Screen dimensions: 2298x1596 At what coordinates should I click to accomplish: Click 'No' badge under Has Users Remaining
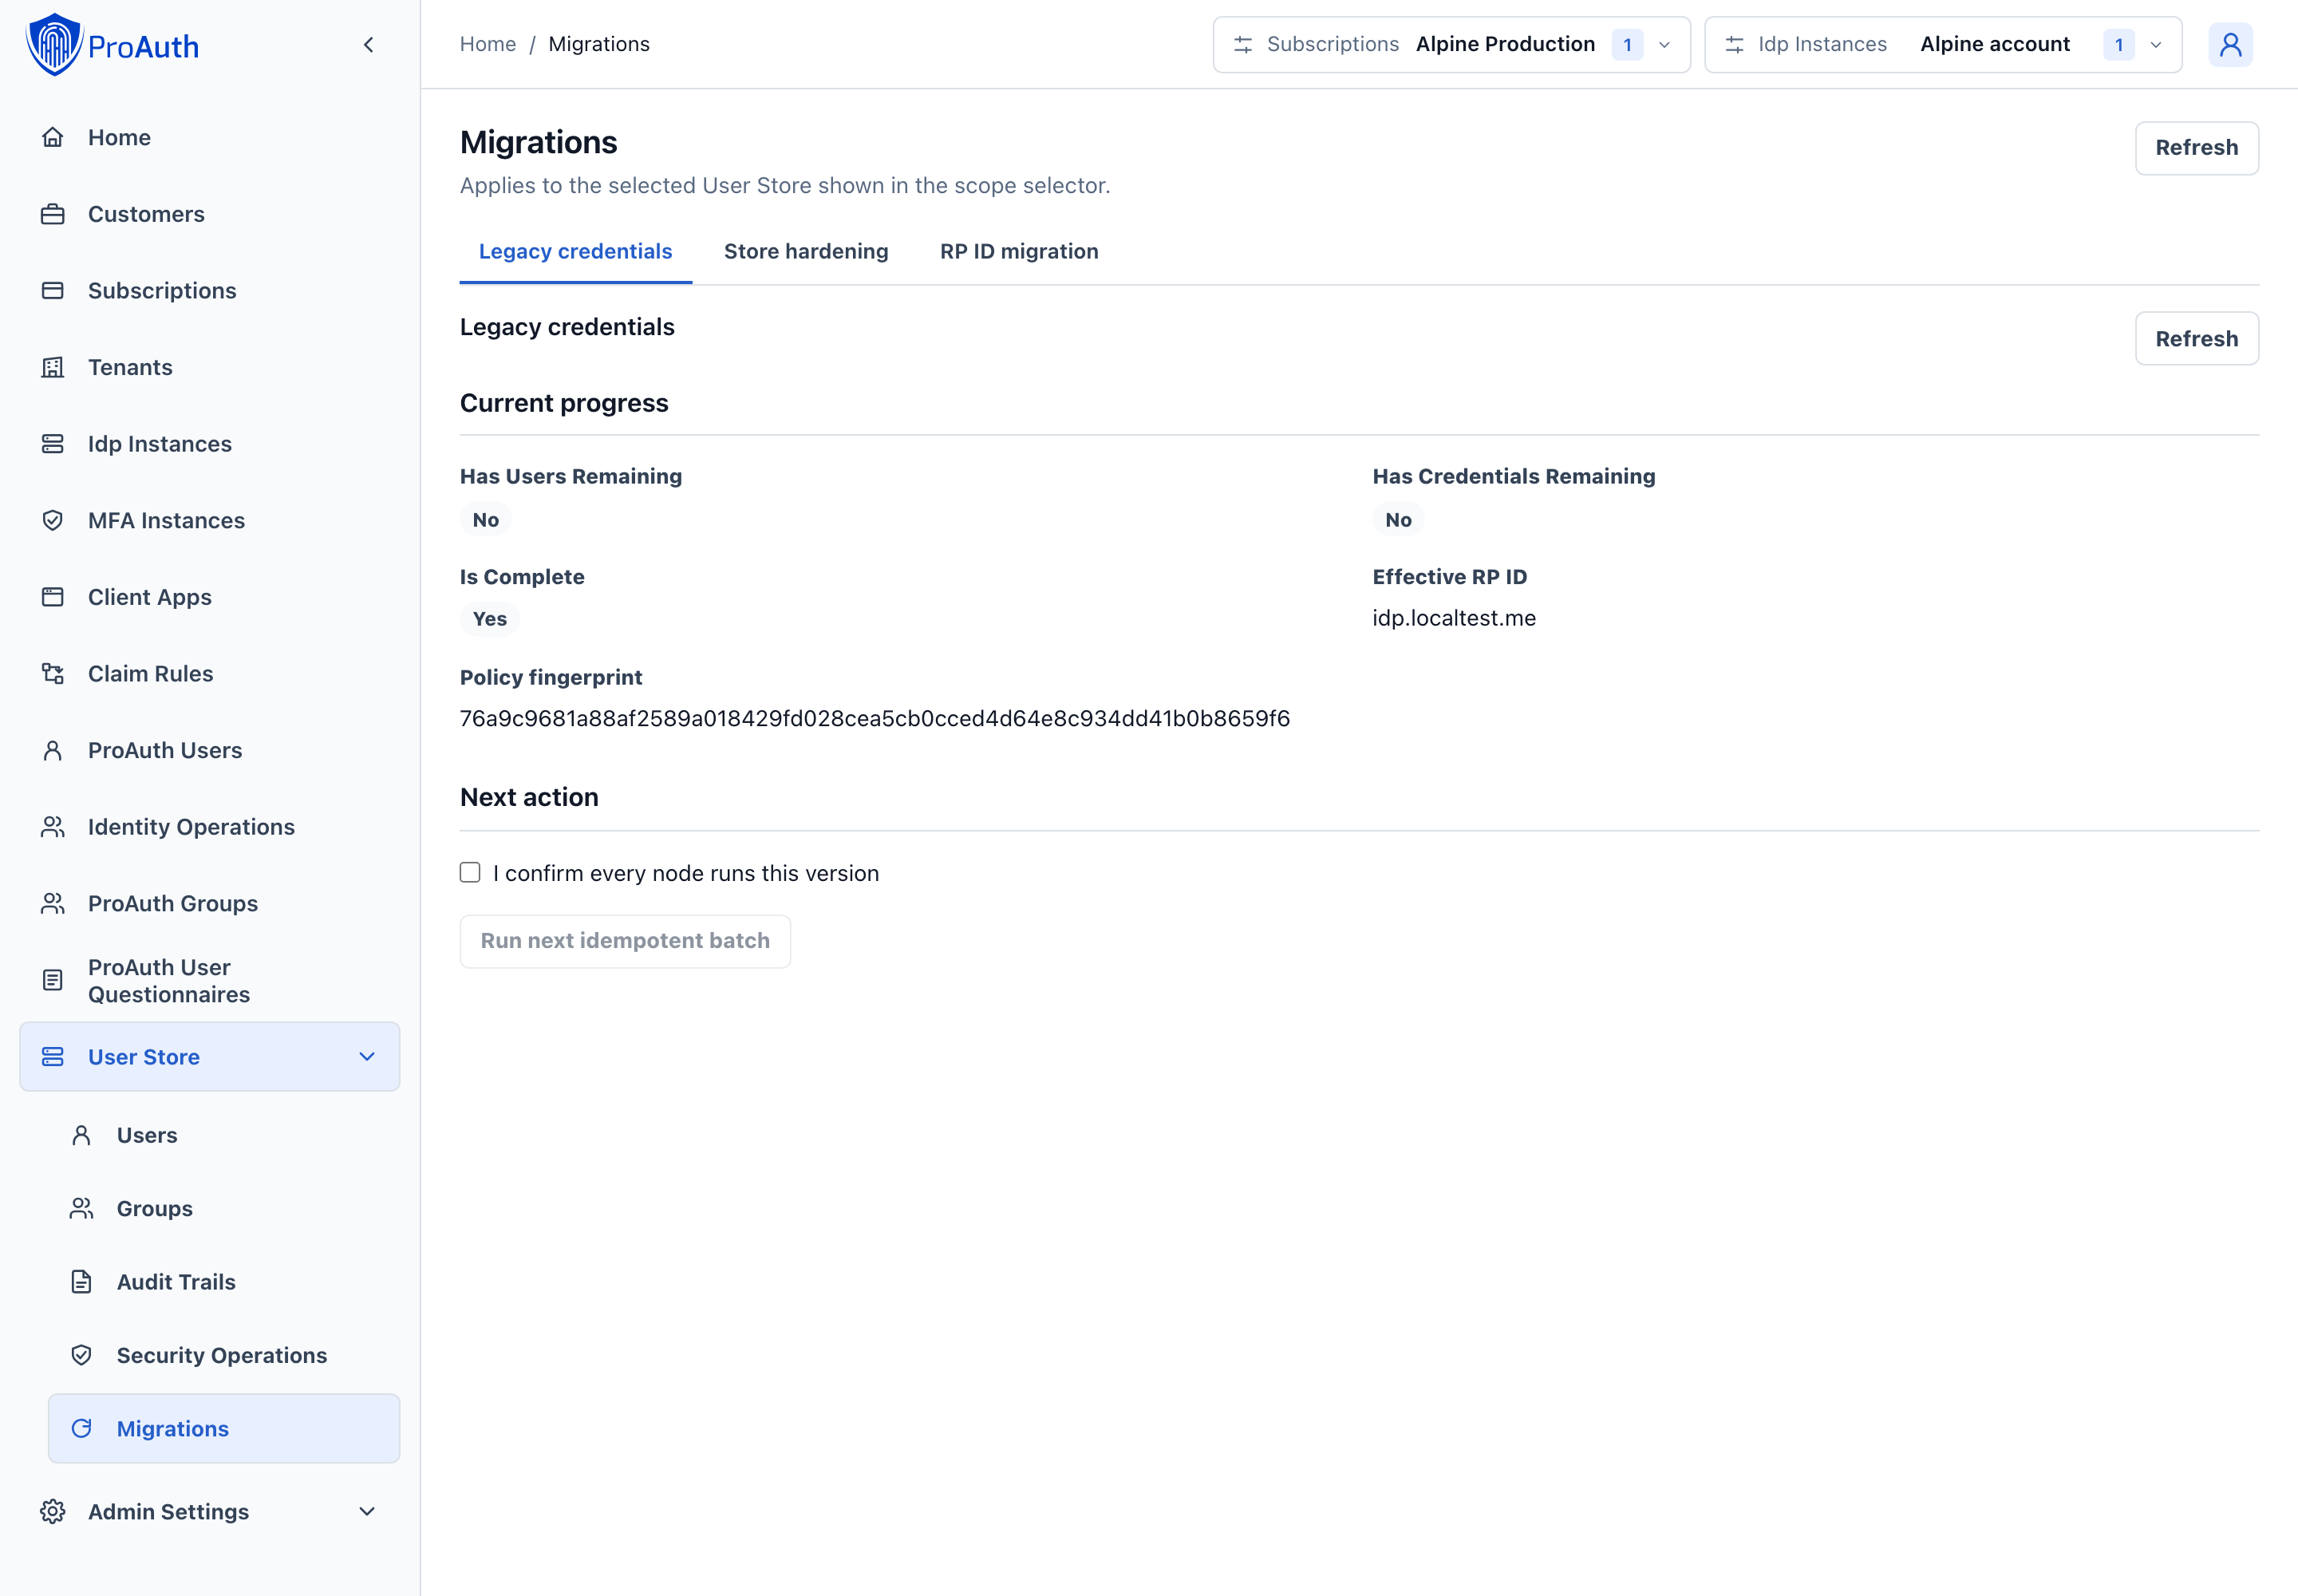[486, 520]
